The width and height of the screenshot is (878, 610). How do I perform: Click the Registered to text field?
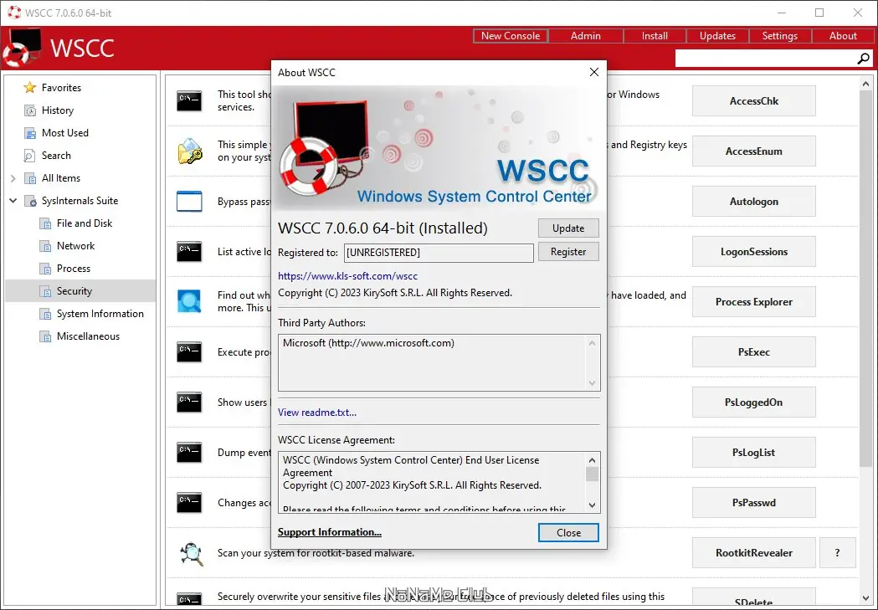(439, 253)
